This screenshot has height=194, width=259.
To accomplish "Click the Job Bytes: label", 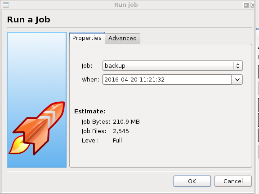I will tap(96, 122).
